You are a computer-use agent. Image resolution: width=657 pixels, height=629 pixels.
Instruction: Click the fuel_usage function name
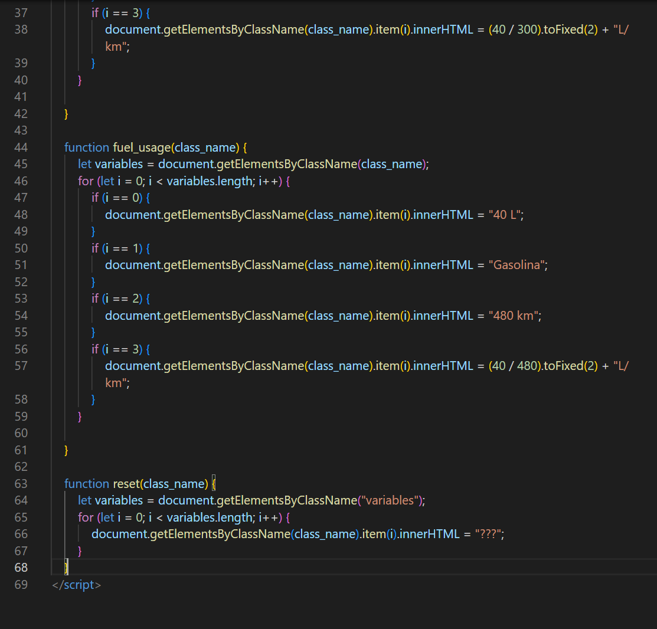[x=142, y=148]
